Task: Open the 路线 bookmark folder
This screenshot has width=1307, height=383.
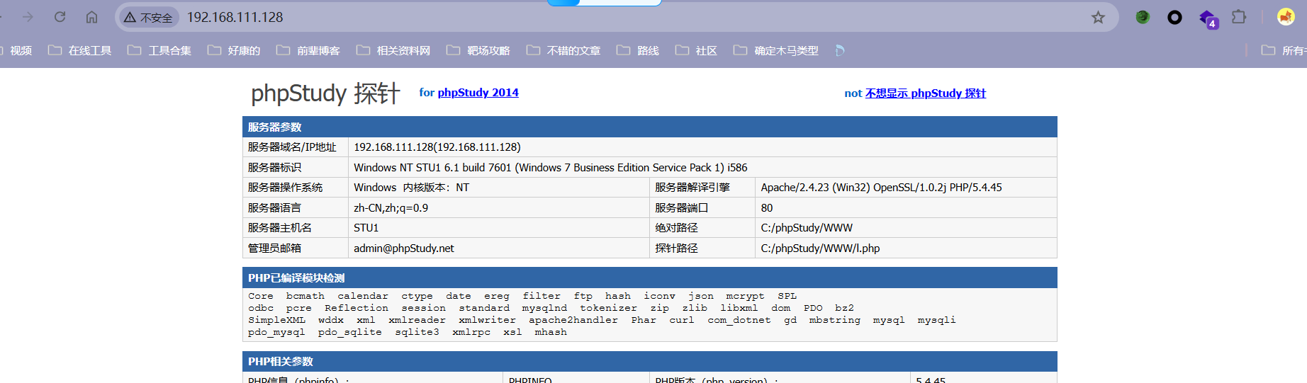Action: 638,50
